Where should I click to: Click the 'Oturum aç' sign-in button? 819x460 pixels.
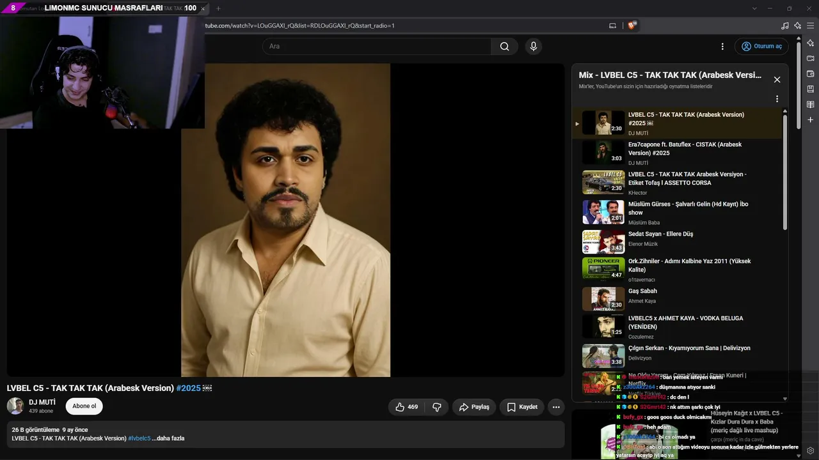(761, 46)
